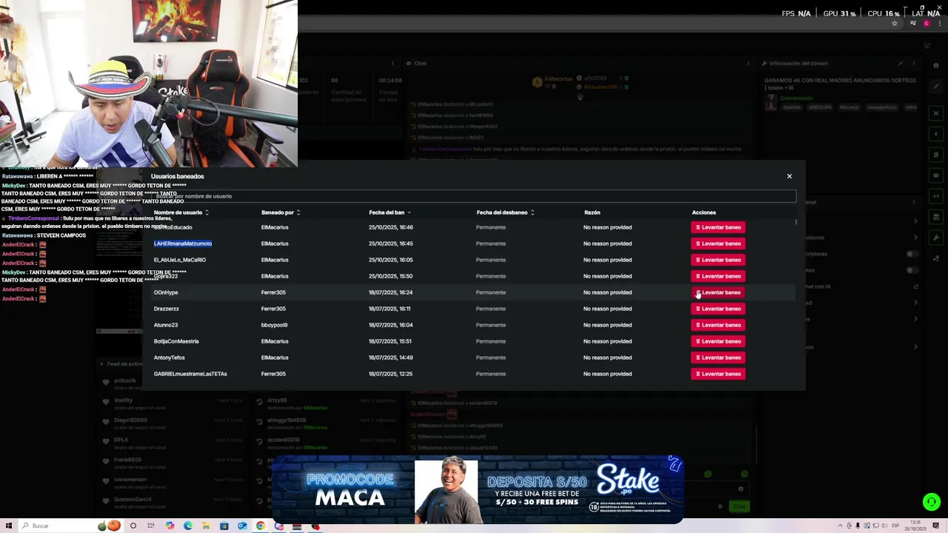Click Ferrer305 in the OOnHype row
The image size is (948, 533).
click(273, 292)
